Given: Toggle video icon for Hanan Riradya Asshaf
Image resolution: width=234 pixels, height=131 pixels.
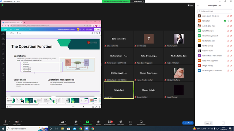Looking at the screenshot, I should (x=231, y=36).
